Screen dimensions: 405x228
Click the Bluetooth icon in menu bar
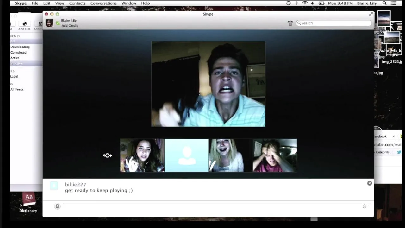point(296,3)
